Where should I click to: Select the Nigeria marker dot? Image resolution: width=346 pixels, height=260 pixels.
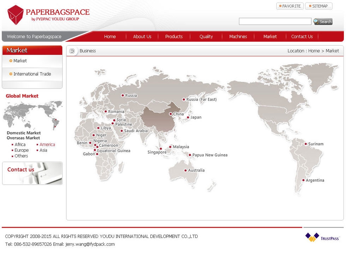click(x=95, y=145)
